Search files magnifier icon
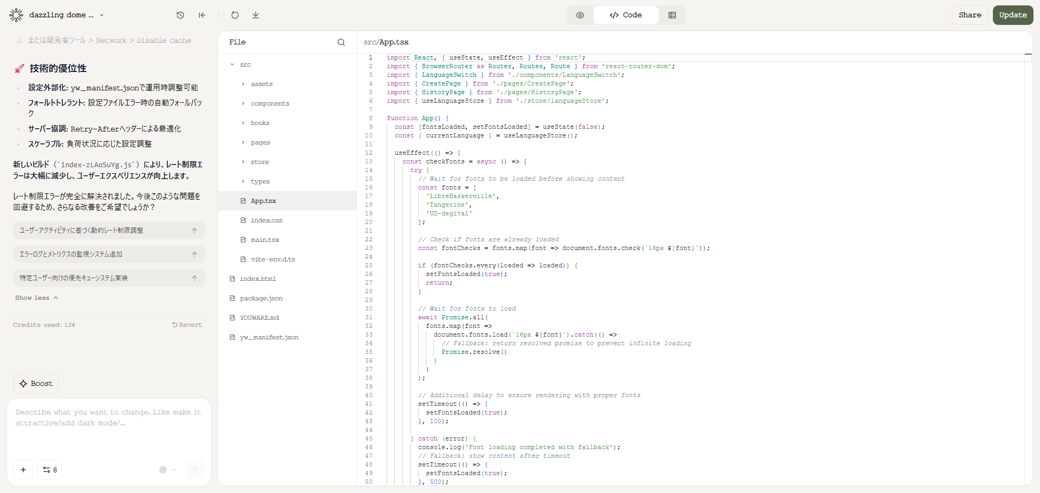The width and height of the screenshot is (1040, 493). pos(341,42)
